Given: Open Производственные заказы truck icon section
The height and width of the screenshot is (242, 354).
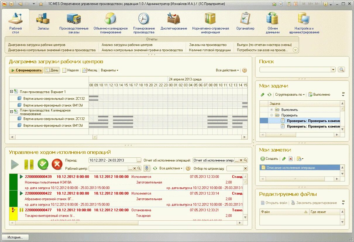Looking at the screenshot, I should (74, 23).
